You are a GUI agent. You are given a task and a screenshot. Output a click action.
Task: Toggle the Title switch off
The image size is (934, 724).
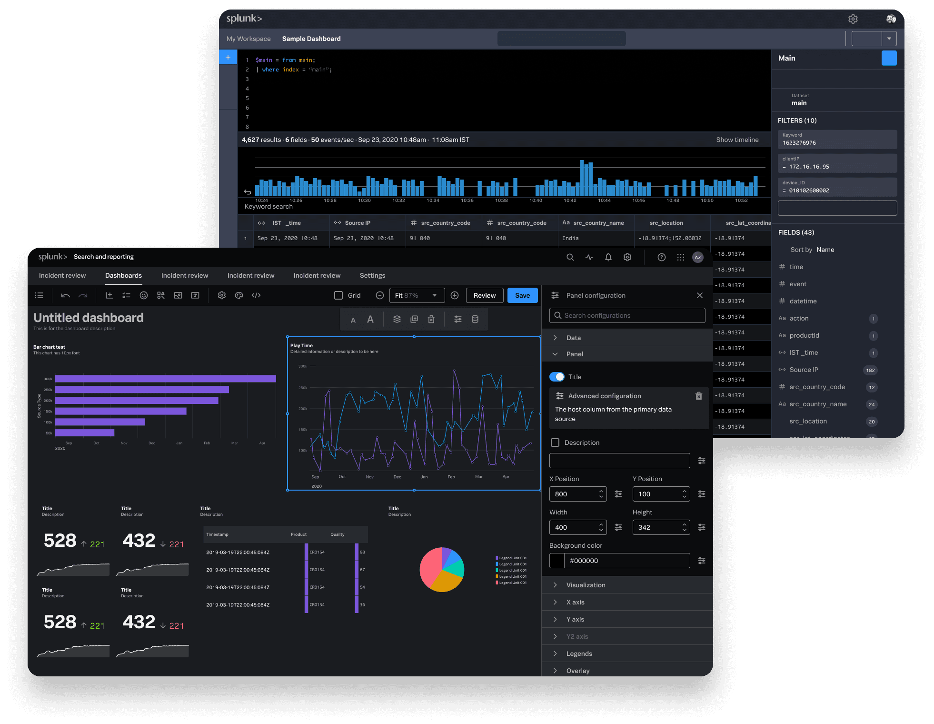pos(557,377)
